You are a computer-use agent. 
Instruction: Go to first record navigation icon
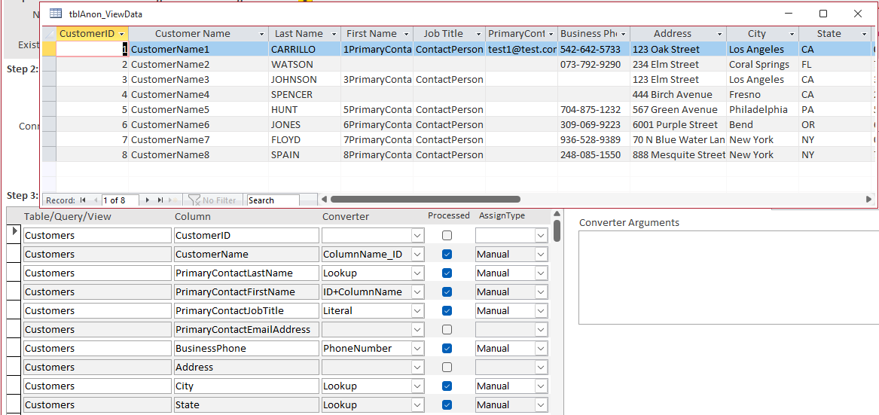(83, 200)
